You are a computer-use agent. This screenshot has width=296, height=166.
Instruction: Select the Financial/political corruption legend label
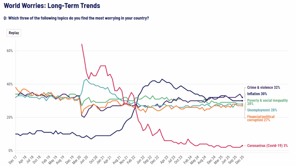pos(261,118)
